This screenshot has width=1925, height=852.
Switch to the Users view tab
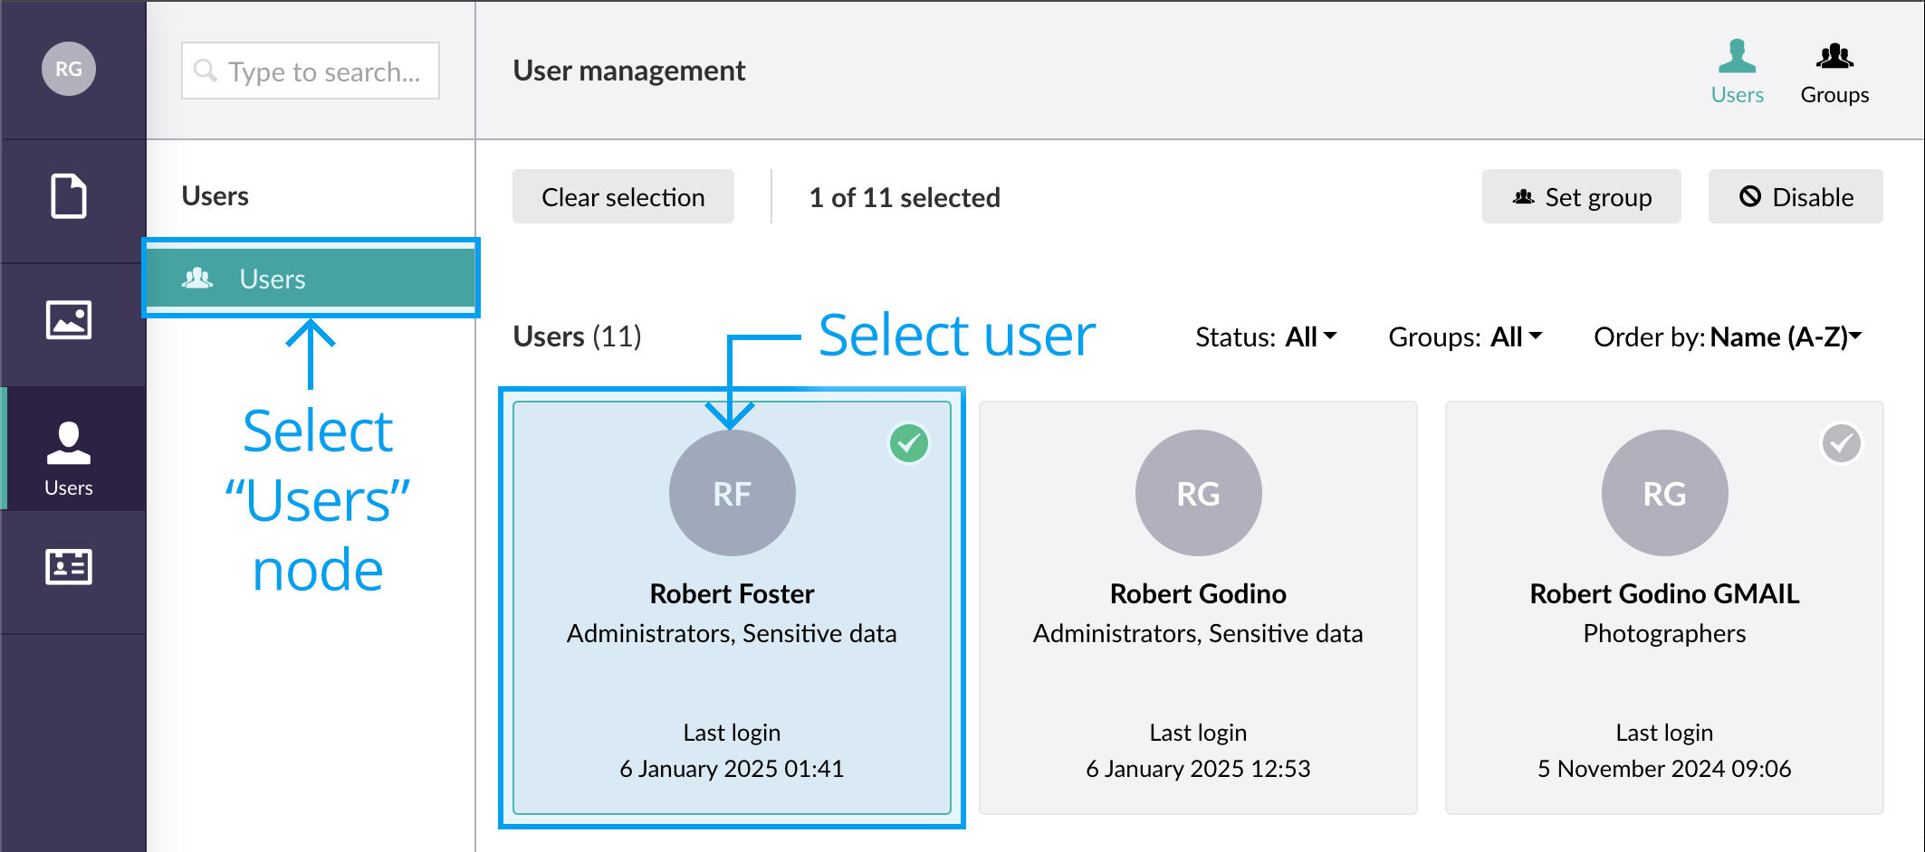(x=1737, y=72)
